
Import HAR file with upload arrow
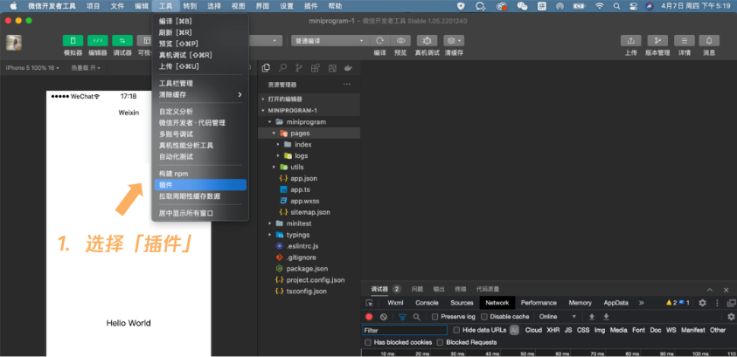pyautogui.click(x=592, y=317)
